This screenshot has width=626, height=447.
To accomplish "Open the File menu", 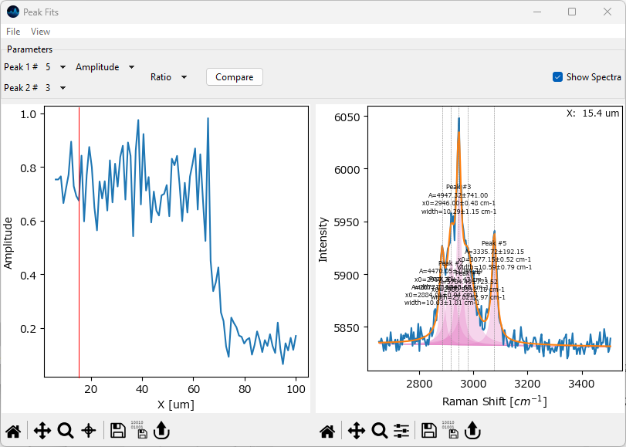I will pyautogui.click(x=13, y=32).
